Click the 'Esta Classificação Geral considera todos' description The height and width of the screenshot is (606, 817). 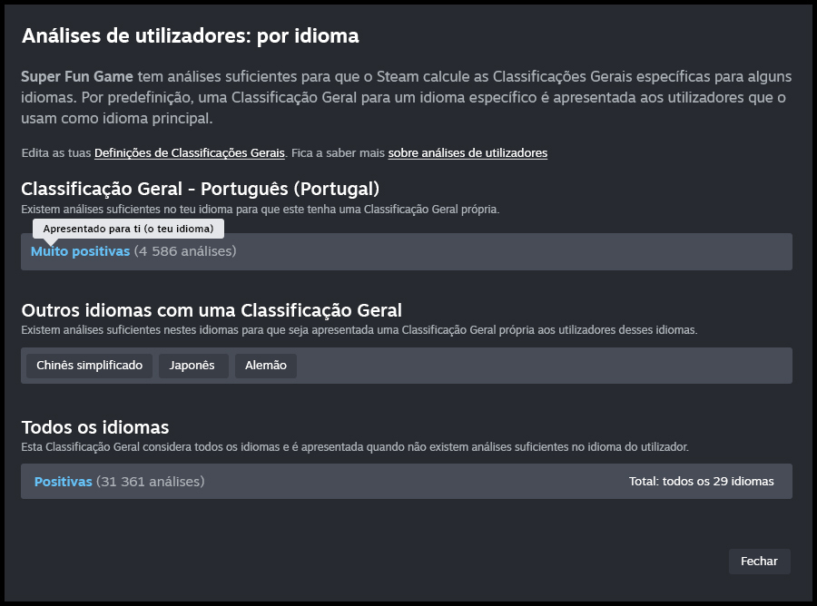[355, 447]
